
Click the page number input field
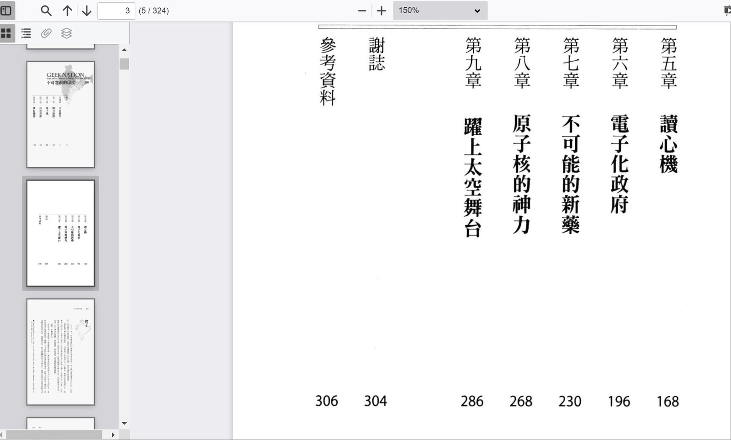116,11
